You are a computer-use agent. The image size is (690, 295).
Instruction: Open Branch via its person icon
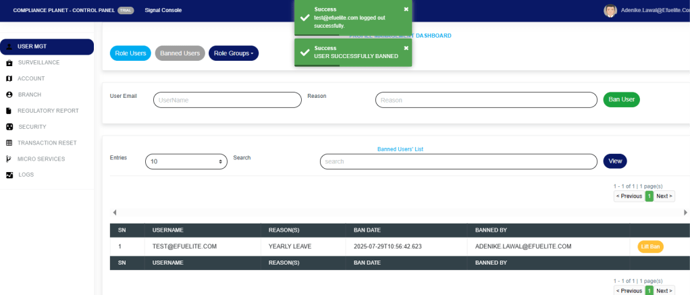9,95
